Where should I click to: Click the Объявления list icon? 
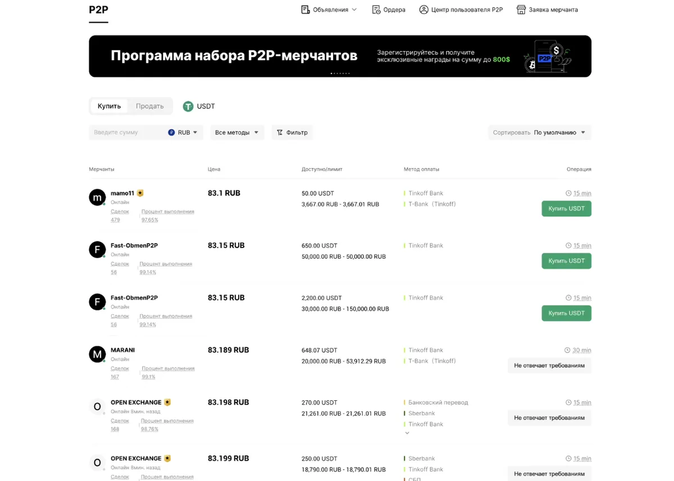tap(304, 9)
